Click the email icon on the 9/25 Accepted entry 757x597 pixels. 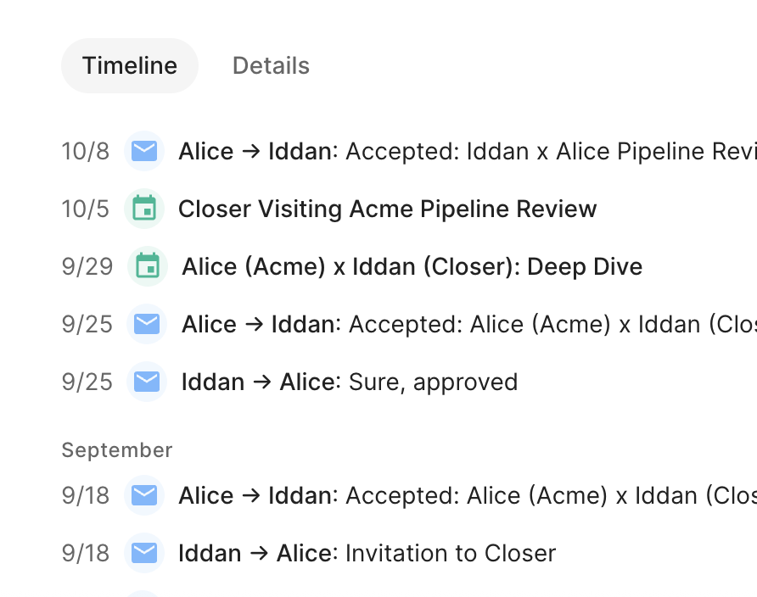tap(146, 324)
